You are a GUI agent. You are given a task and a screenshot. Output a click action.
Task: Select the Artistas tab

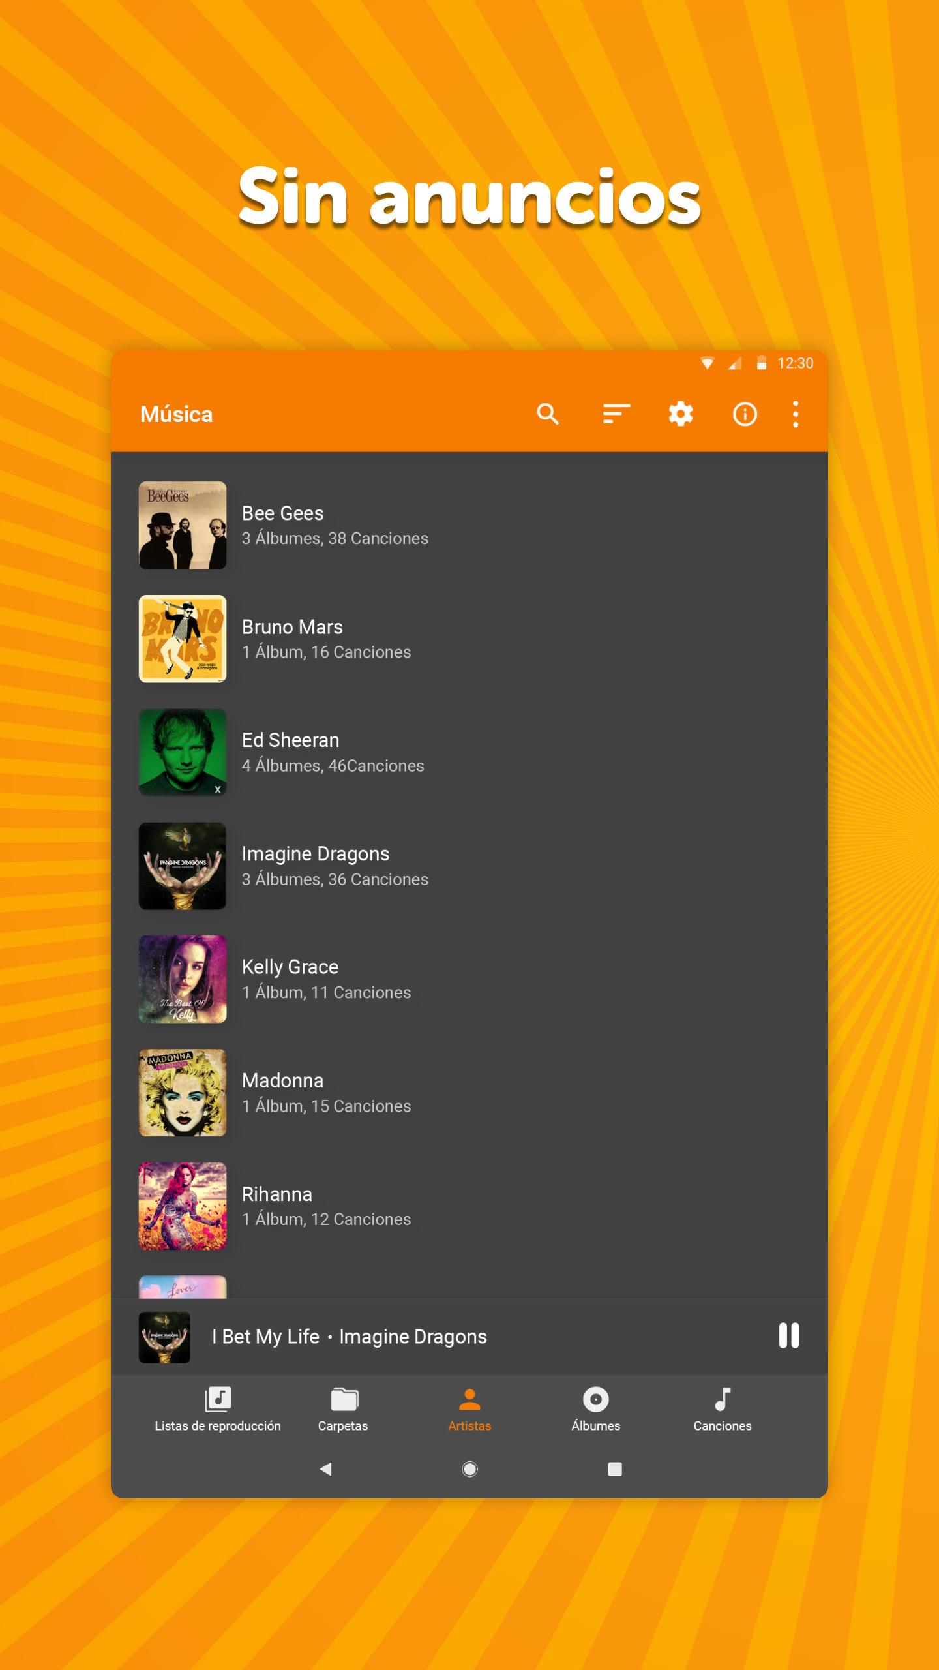(469, 1409)
